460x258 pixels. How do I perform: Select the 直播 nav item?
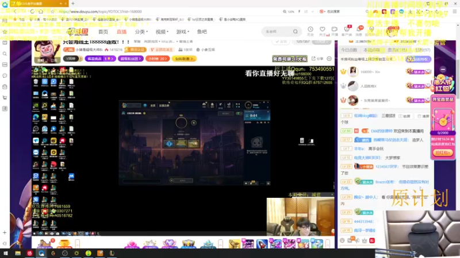point(121,32)
